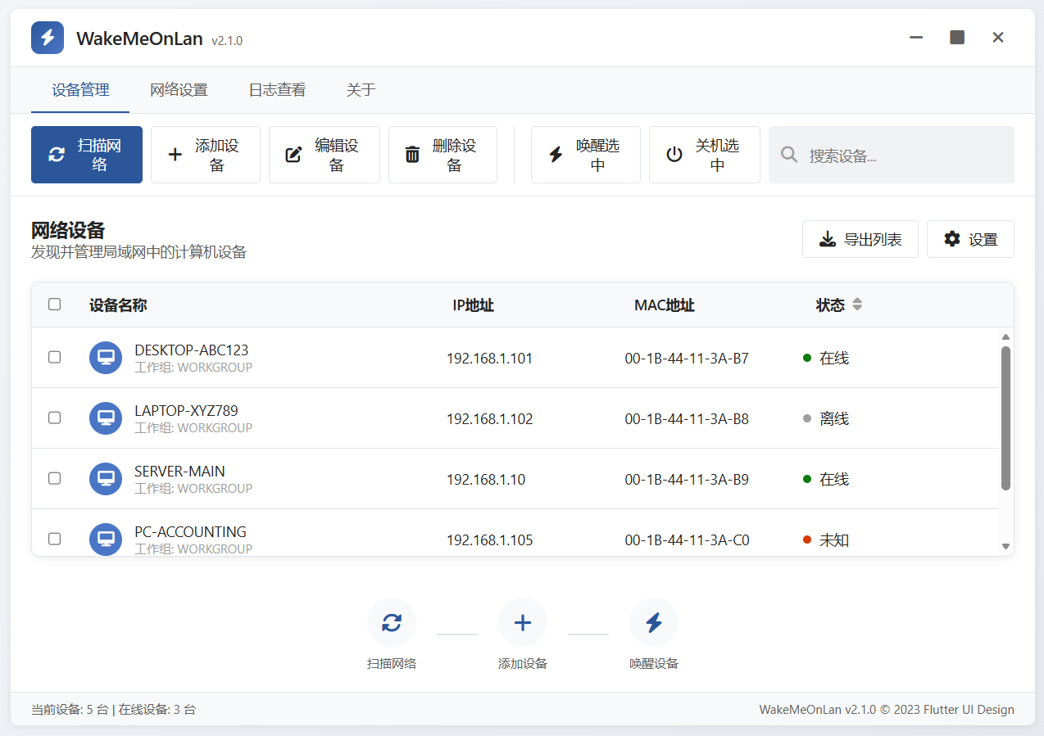Select MAC address 00-1B-44-11-3A-B9
This screenshot has height=736, width=1044.
687,480
